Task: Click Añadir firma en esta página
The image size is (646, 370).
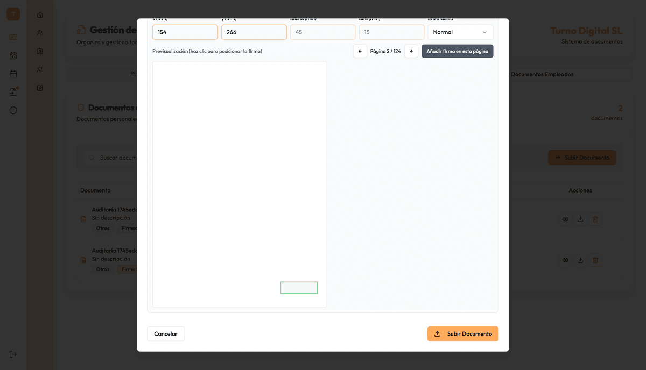Action: pyautogui.click(x=458, y=51)
